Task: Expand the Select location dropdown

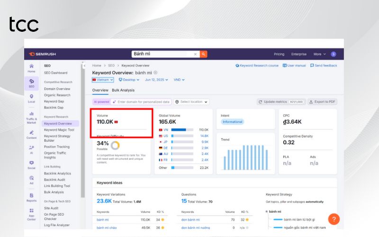Action: (x=191, y=101)
